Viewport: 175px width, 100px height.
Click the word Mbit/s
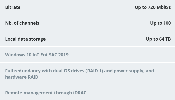(164, 7)
